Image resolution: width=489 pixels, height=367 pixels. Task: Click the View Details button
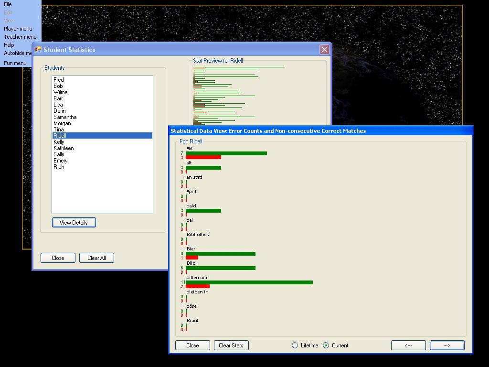[x=74, y=223]
